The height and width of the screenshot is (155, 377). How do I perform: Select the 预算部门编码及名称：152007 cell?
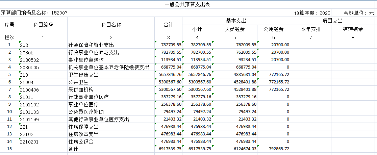(x=34, y=13)
